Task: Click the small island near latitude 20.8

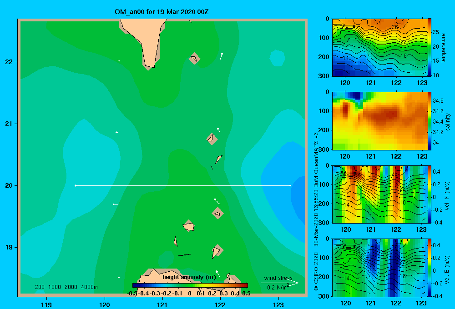Action: tap(212, 139)
